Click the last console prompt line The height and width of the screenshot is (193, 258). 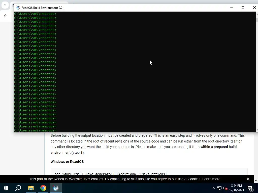tap(35, 130)
